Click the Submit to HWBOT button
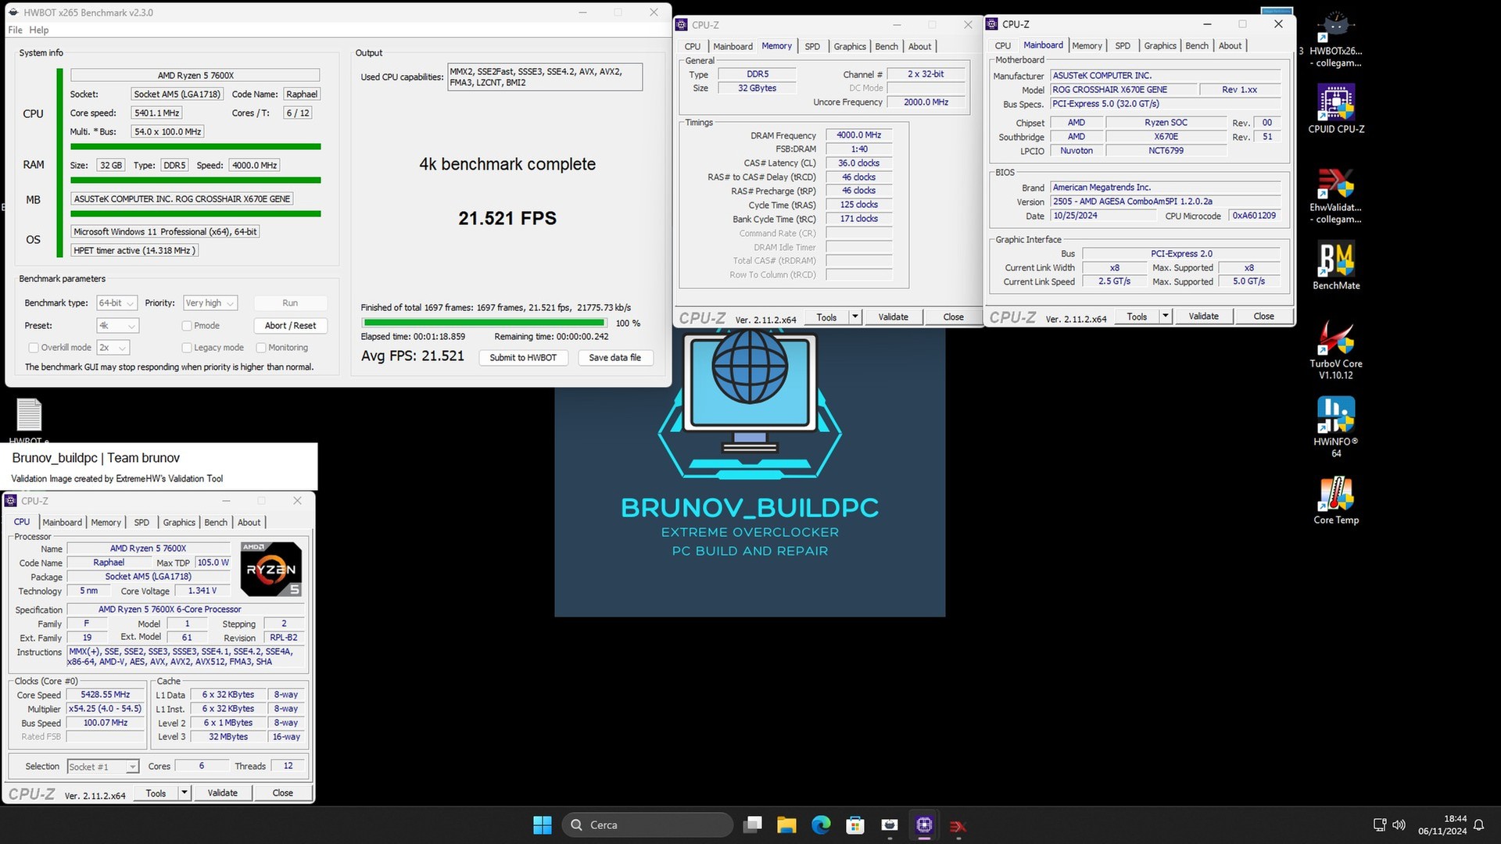 click(x=523, y=357)
